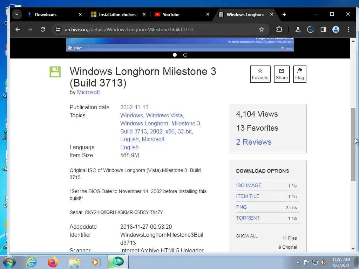The width and height of the screenshot is (359, 269).
Task: Open muted volume tray icon
Action: [324, 263]
